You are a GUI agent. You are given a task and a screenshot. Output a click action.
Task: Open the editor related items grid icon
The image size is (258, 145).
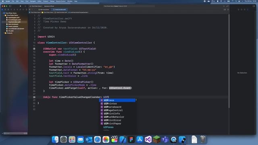pos(30,10)
